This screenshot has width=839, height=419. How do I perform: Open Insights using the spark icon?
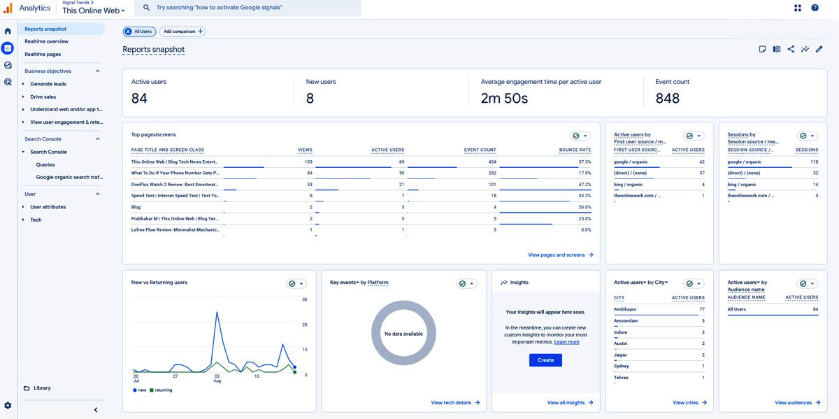tap(805, 49)
